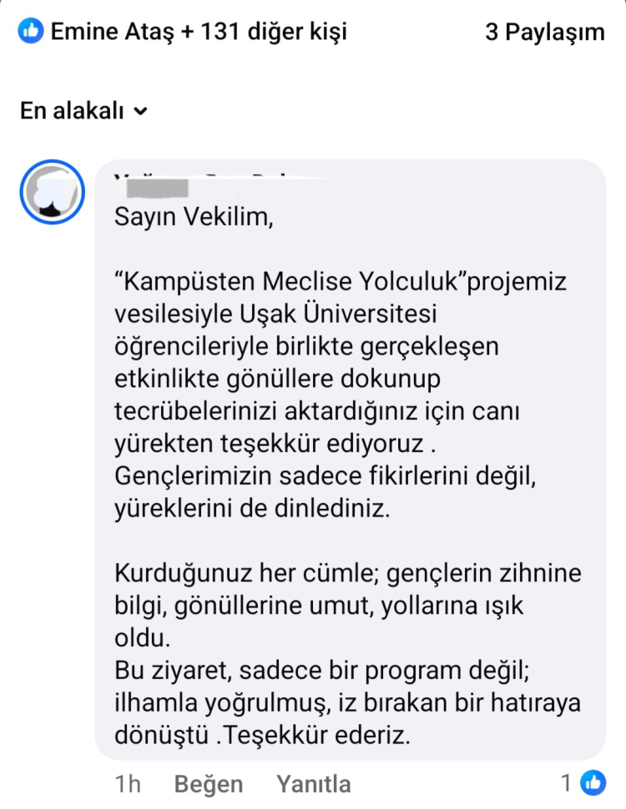Tap the "1h" comment timestamp
Viewport: 626px width, 809px height.
[x=128, y=784]
